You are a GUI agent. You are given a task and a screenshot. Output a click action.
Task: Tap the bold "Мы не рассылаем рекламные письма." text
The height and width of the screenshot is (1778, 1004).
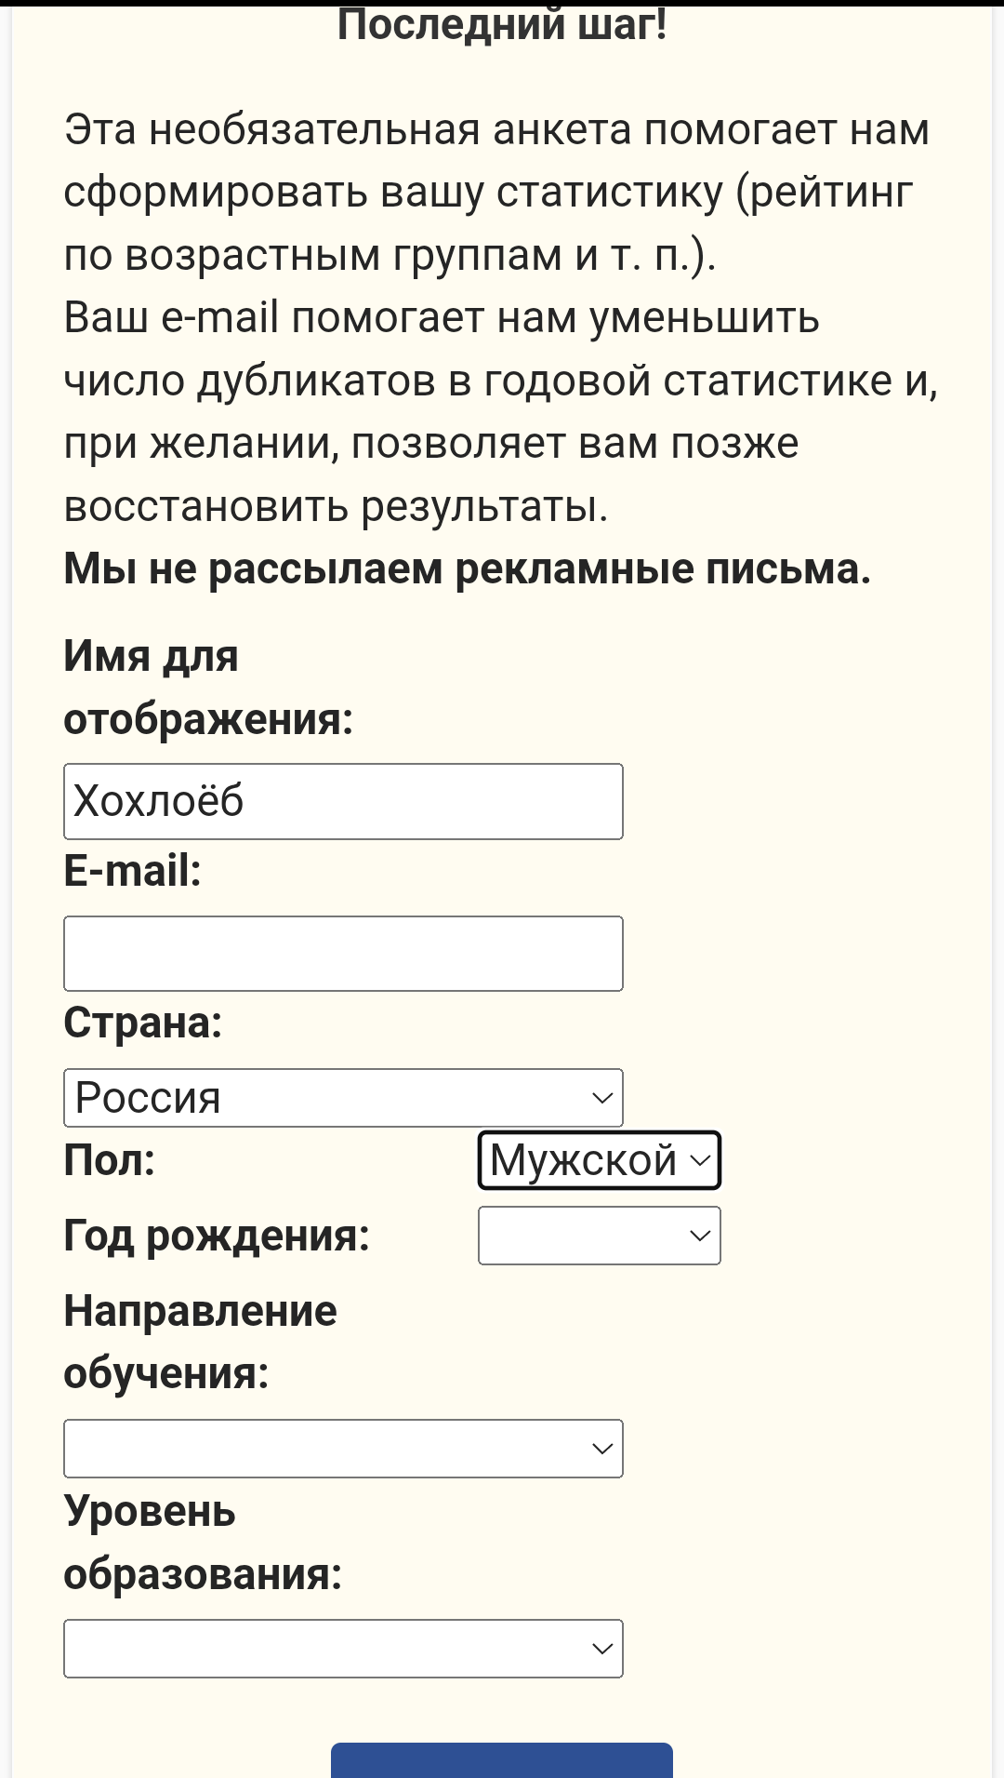[467, 568]
